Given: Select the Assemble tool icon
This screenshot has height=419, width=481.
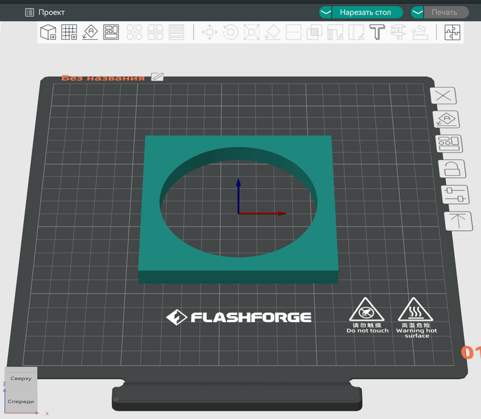Looking at the screenshot, I should pos(420,32).
